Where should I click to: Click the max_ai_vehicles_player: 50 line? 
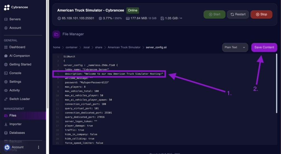84,95
